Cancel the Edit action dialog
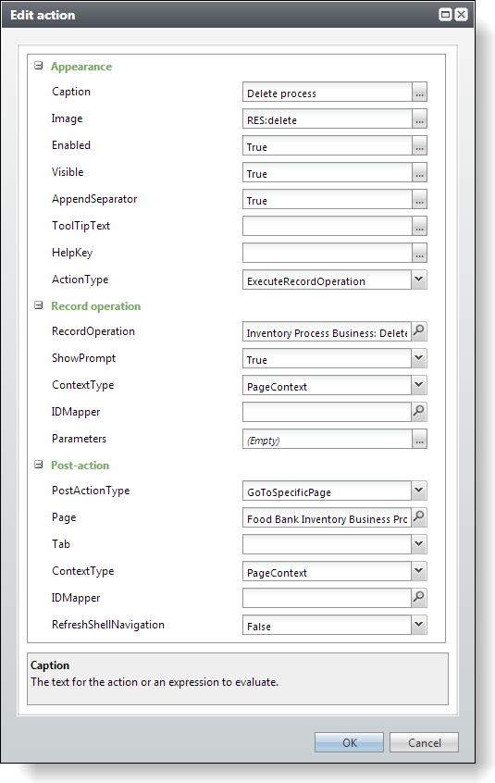The height and width of the screenshot is (783, 495). tap(424, 742)
